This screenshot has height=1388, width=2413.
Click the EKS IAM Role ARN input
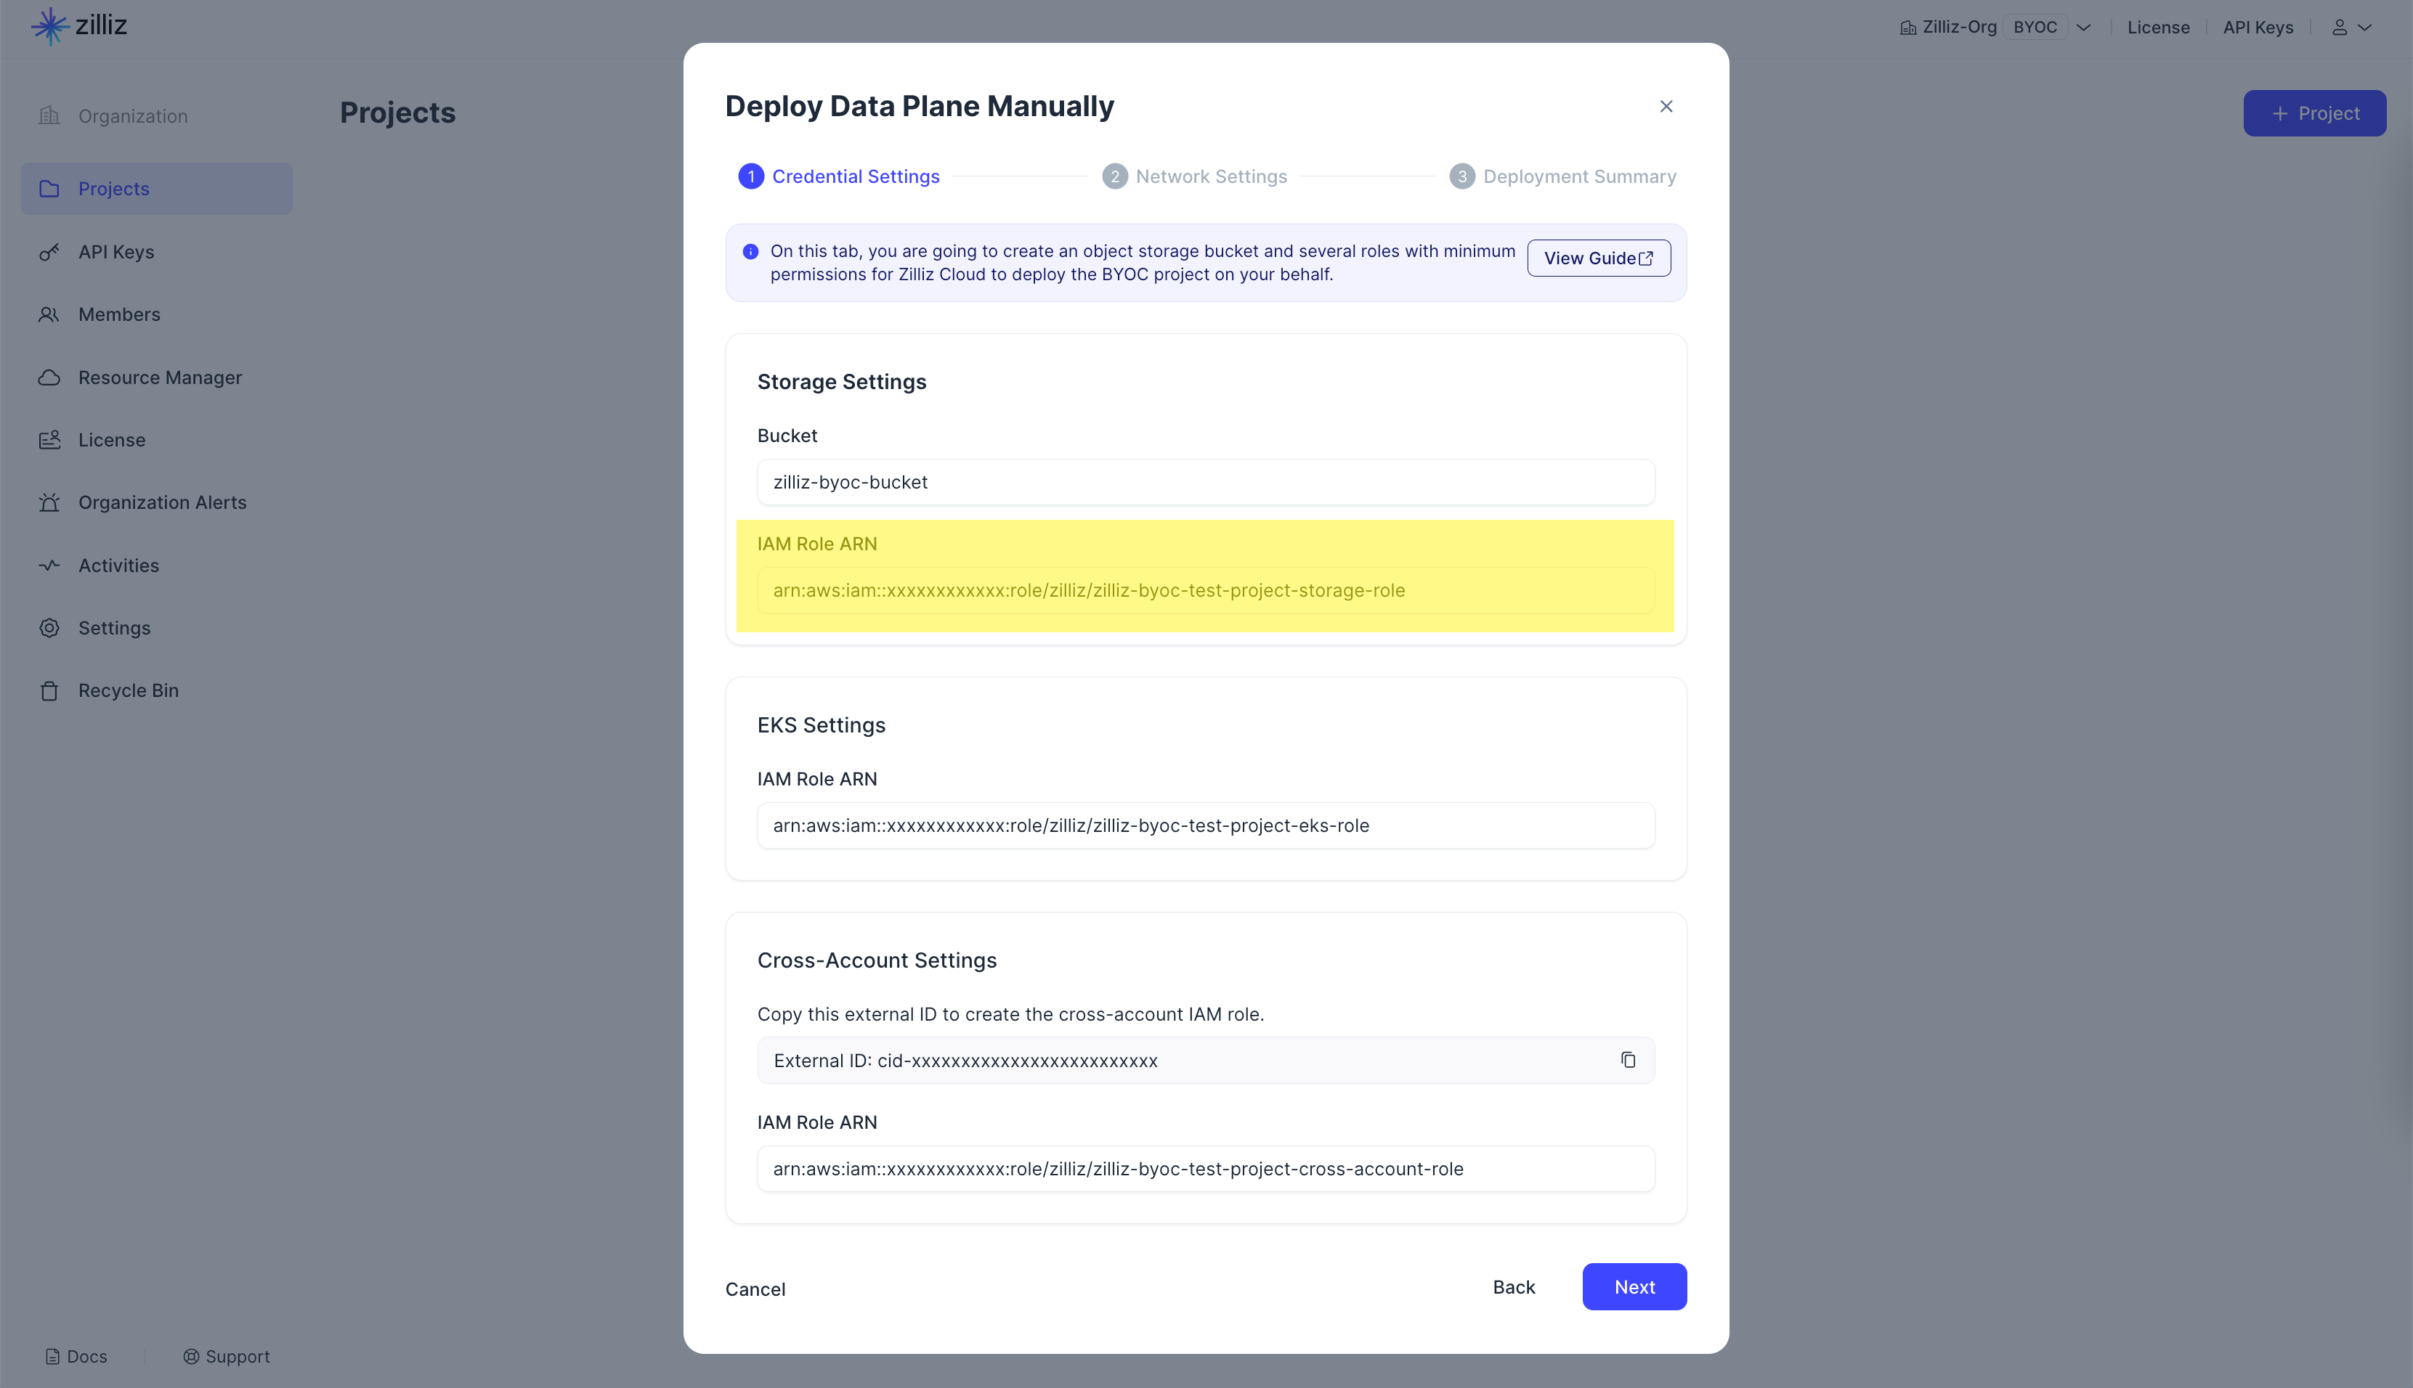[x=1206, y=825]
